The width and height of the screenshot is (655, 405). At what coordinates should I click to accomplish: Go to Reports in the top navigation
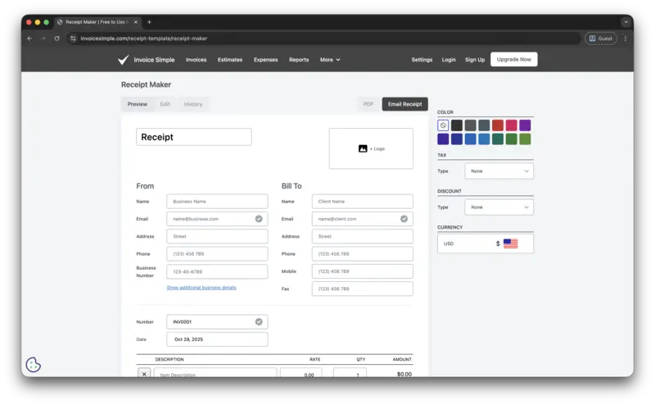pos(299,60)
